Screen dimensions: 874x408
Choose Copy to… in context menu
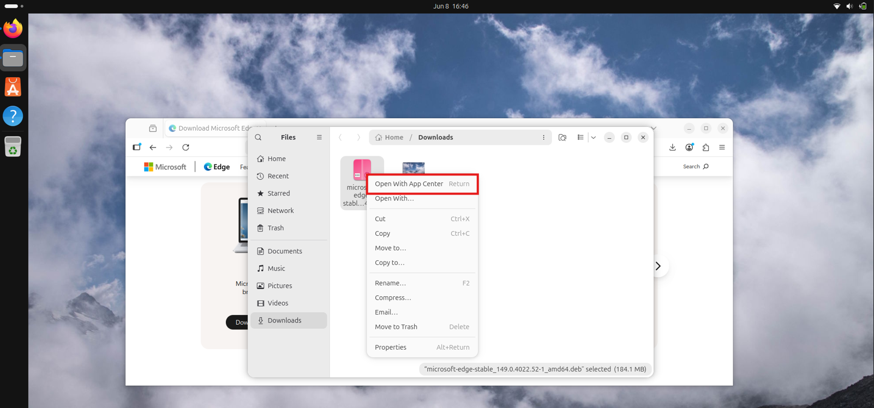click(422, 263)
